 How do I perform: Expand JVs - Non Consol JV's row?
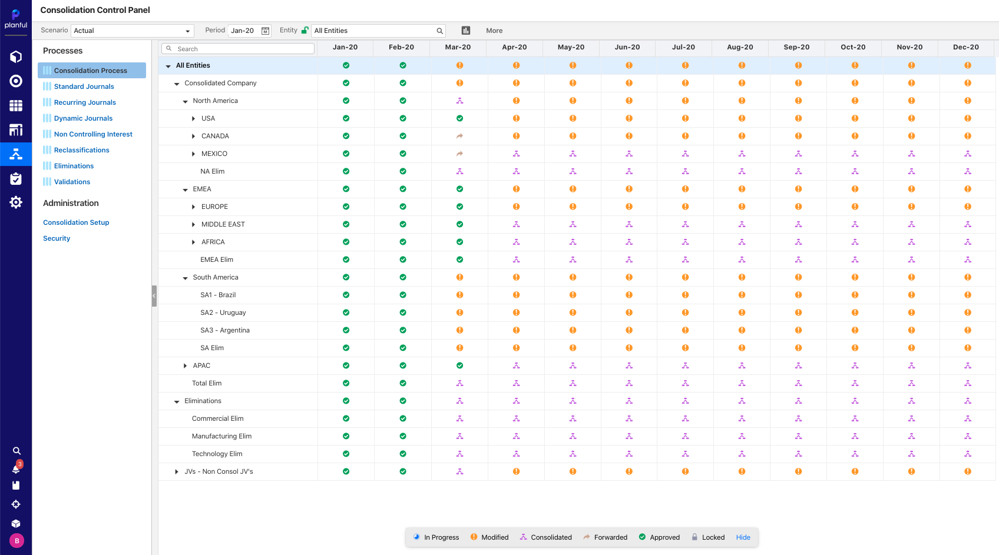click(x=176, y=471)
